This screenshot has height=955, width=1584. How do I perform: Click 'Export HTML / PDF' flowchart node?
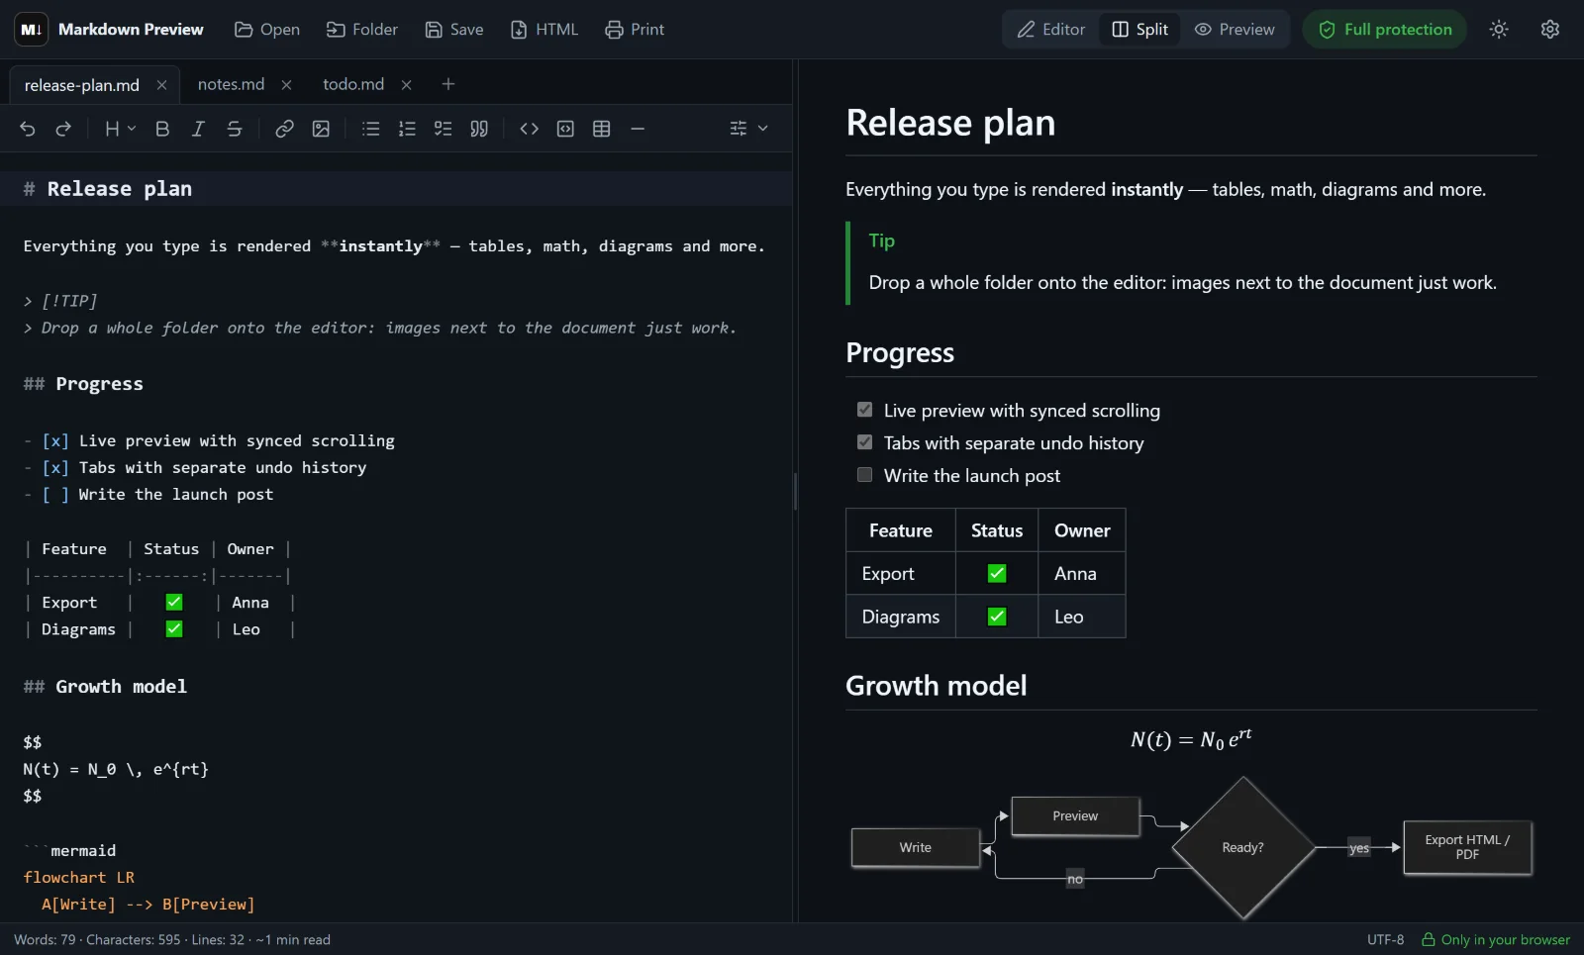1467,847
